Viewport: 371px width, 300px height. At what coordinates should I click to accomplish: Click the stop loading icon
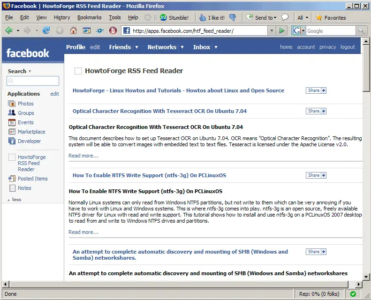click(60, 30)
